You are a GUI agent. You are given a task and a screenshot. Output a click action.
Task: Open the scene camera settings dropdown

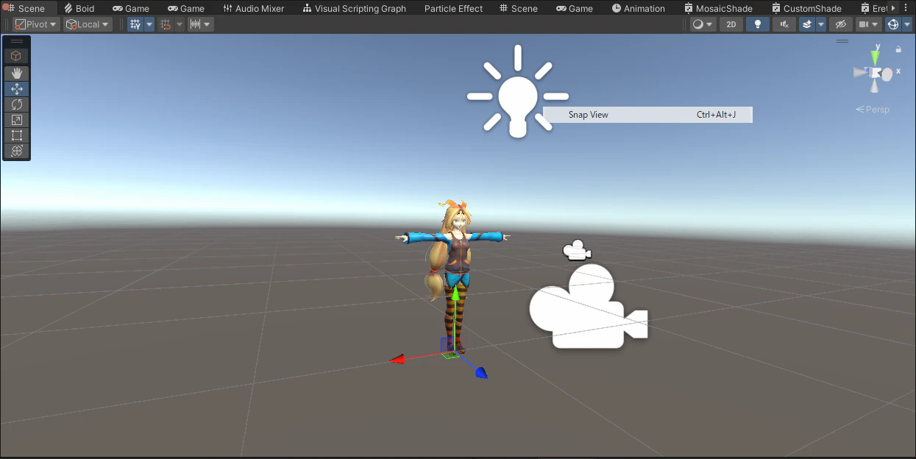point(868,24)
